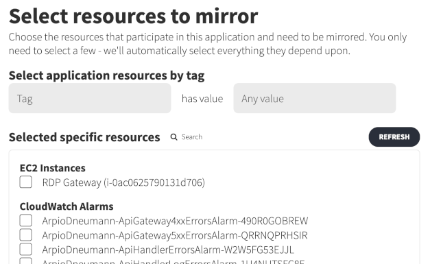The image size is (430, 264).
Task: Click the CloudWatch Alarms group heading
Action: point(67,206)
